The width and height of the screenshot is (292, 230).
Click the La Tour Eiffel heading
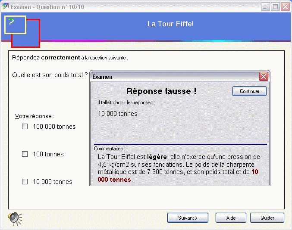[170, 24]
